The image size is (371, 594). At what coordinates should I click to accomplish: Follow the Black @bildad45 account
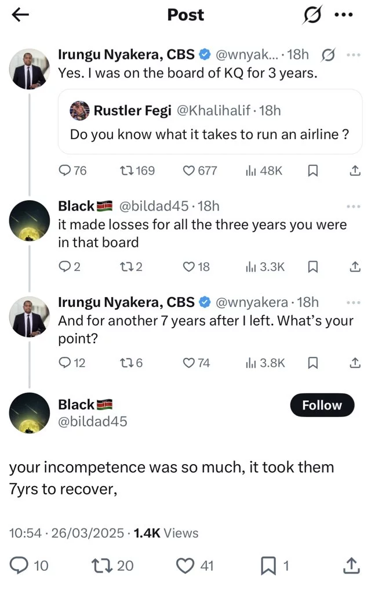pos(322,405)
